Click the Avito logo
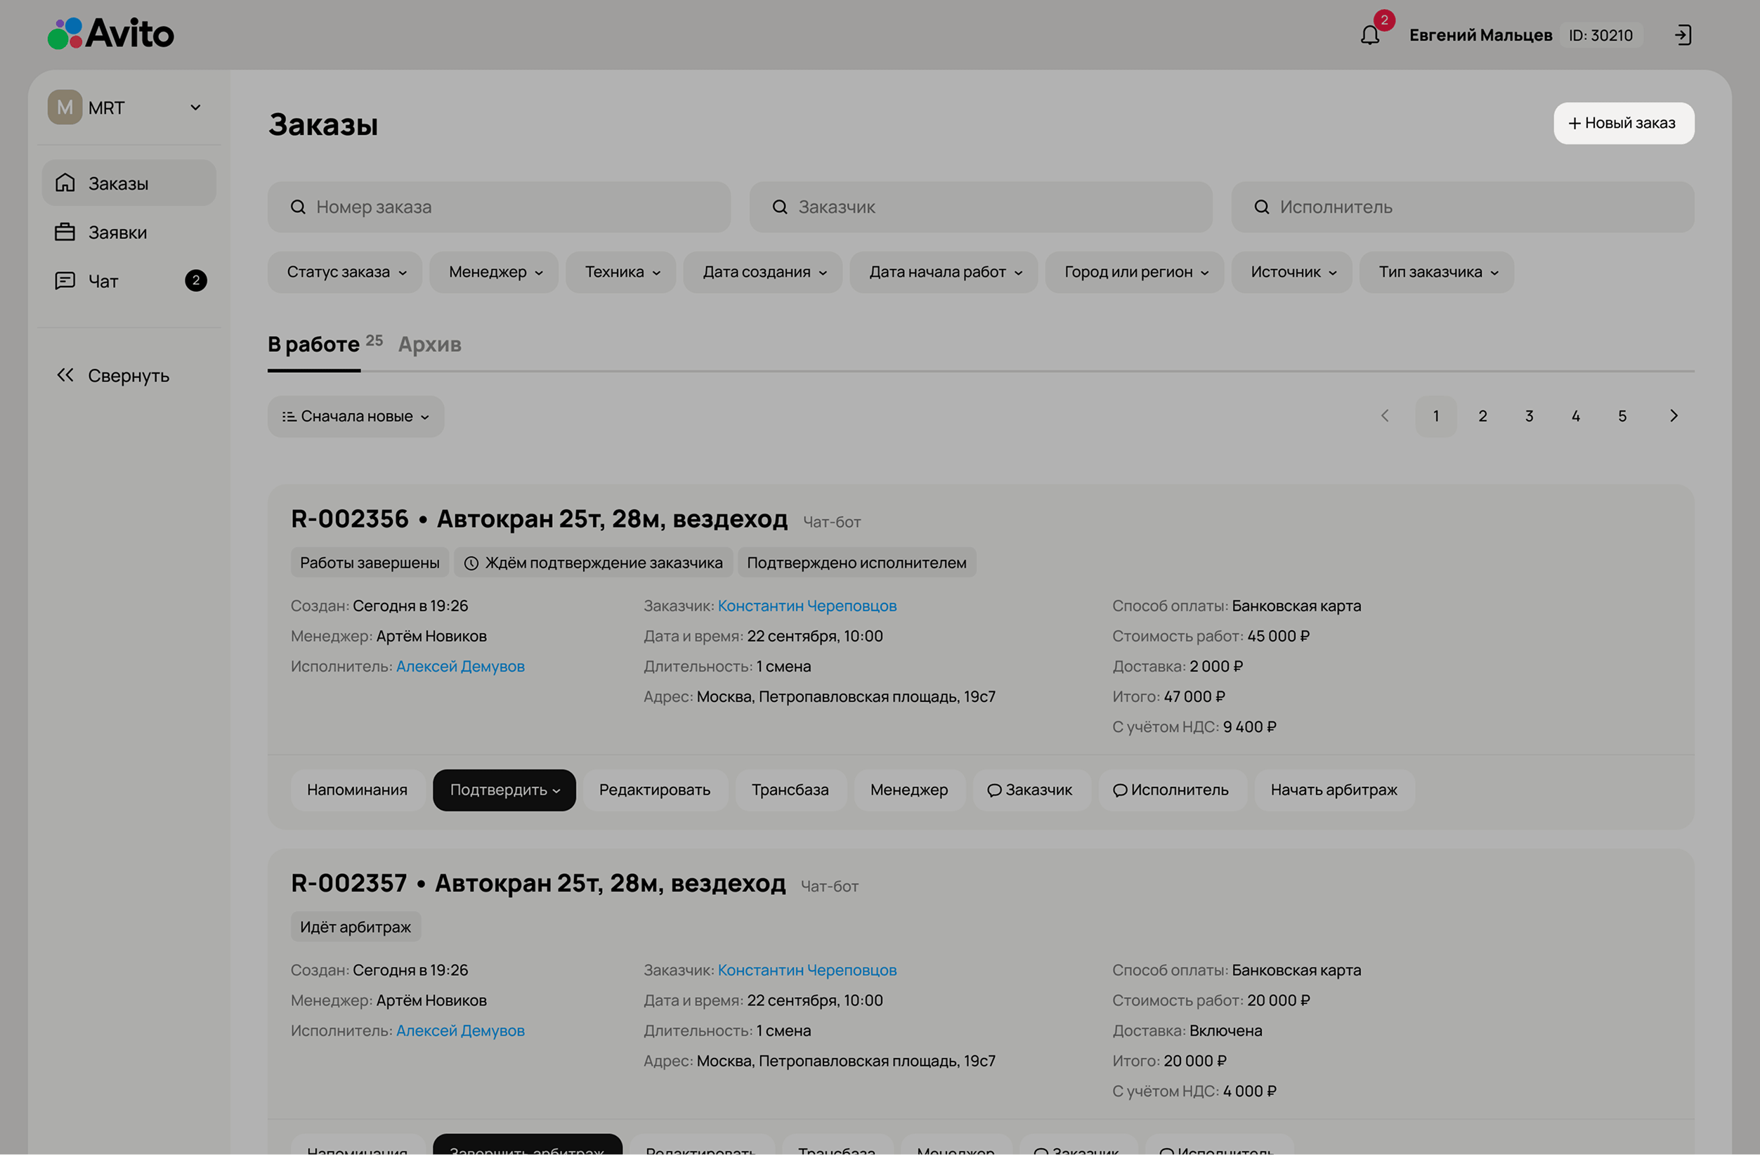 click(111, 33)
